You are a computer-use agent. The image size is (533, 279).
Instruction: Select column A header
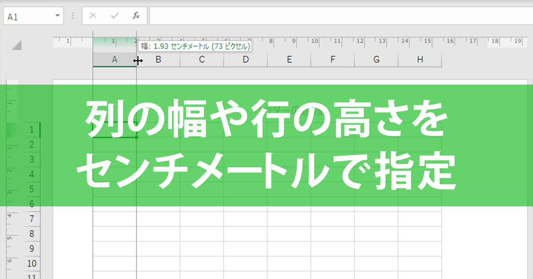115,60
